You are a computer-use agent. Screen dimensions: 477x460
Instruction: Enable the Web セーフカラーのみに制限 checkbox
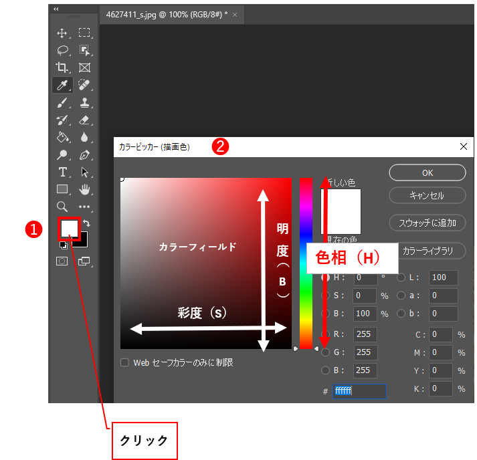click(124, 362)
